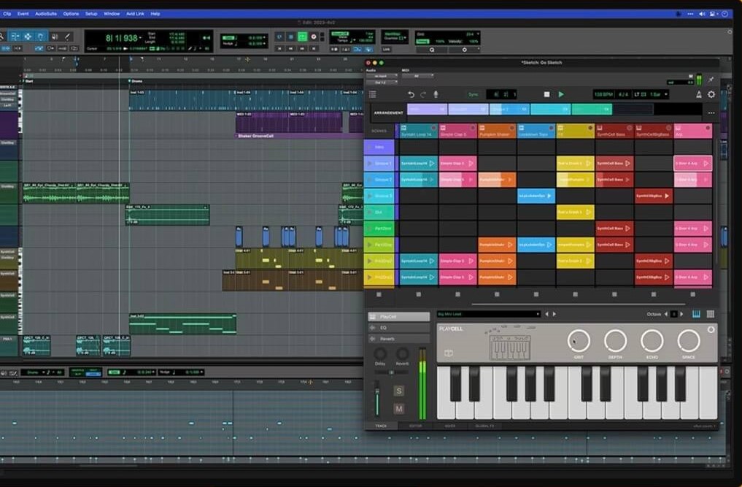
Task: Click the stop button in Sketch transport
Action: click(x=546, y=94)
